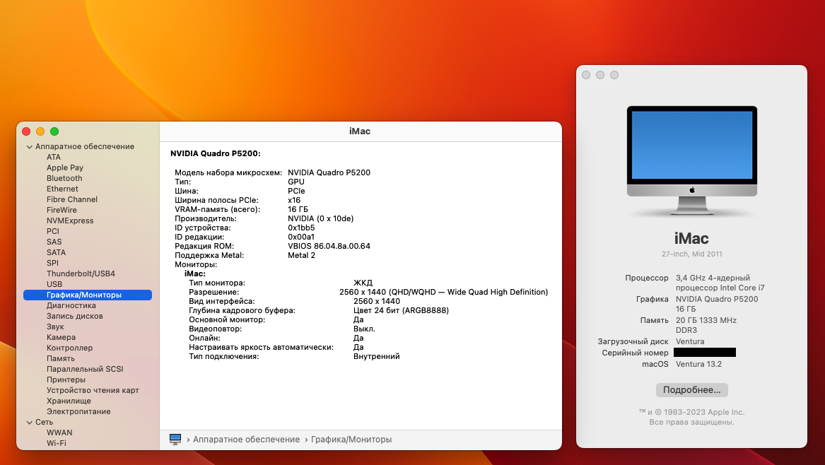Viewport: 825px width, 465px height.
Task: Click the VBIOS 86.04.8a.00.64 value
Action: click(329, 246)
